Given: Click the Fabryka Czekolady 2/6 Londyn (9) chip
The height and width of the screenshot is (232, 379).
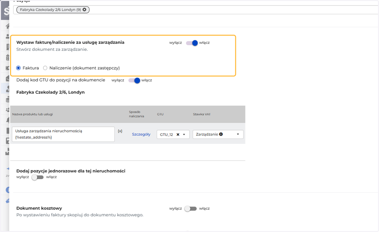Looking at the screenshot, I should pyautogui.click(x=53, y=10).
